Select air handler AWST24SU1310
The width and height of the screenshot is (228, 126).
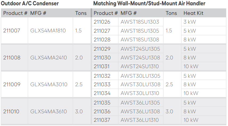140,66
